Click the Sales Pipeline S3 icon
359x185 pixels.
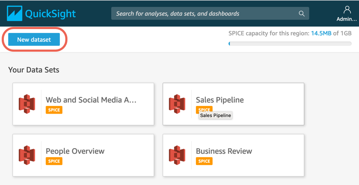177,104
